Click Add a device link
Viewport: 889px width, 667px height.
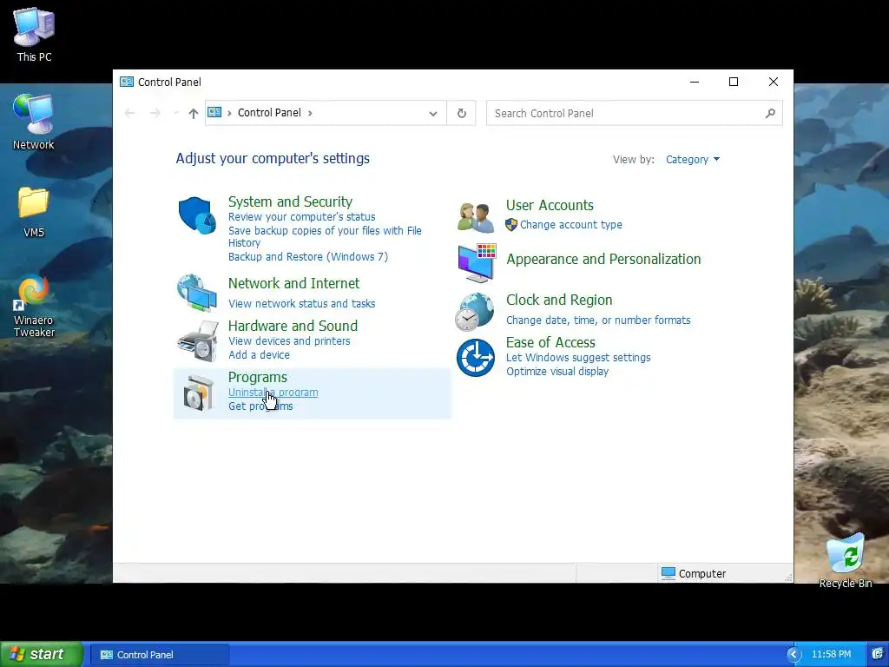(x=259, y=354)
